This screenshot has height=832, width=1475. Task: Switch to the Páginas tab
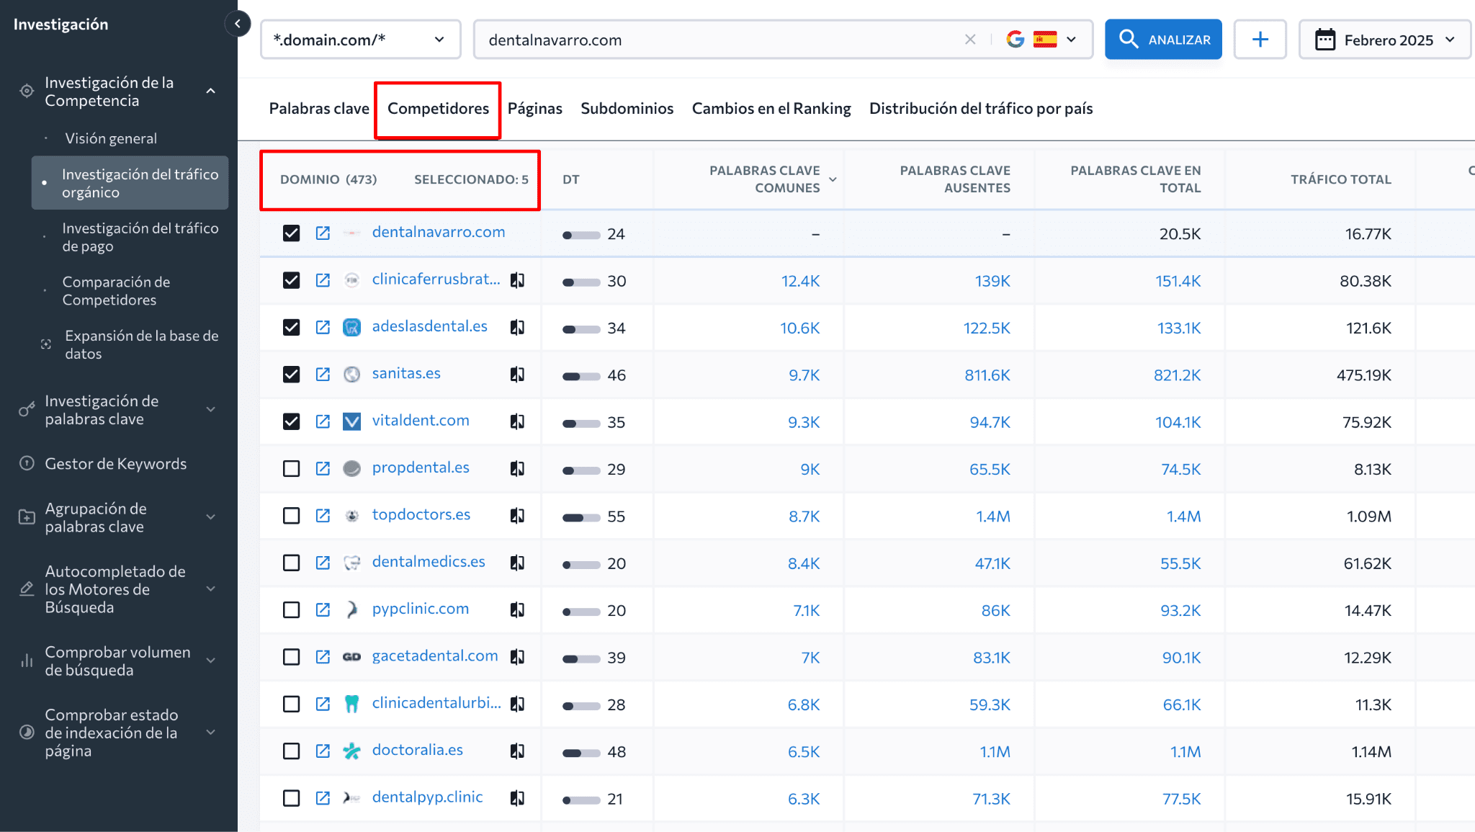[x=534, y=108]
